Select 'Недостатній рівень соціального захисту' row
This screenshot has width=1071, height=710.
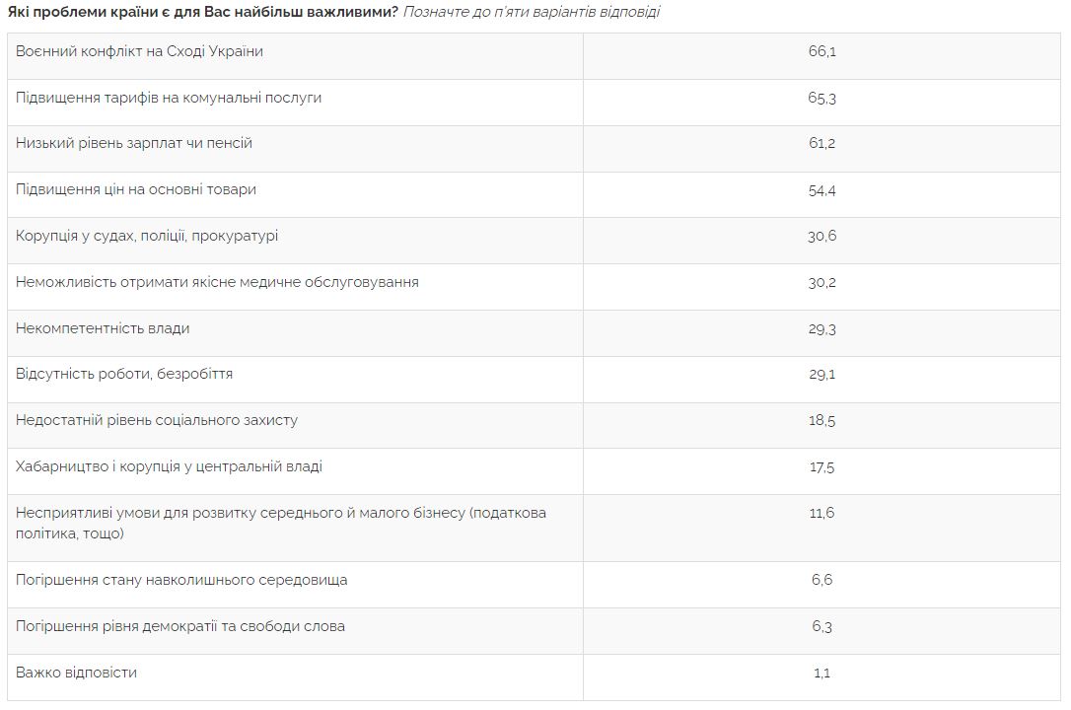[157, 420]
